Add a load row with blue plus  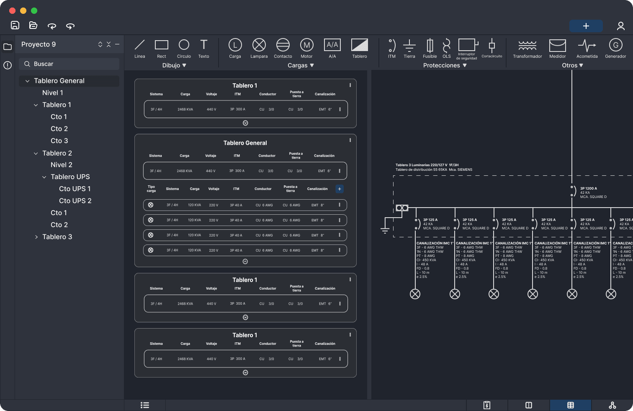click(340, 189)
